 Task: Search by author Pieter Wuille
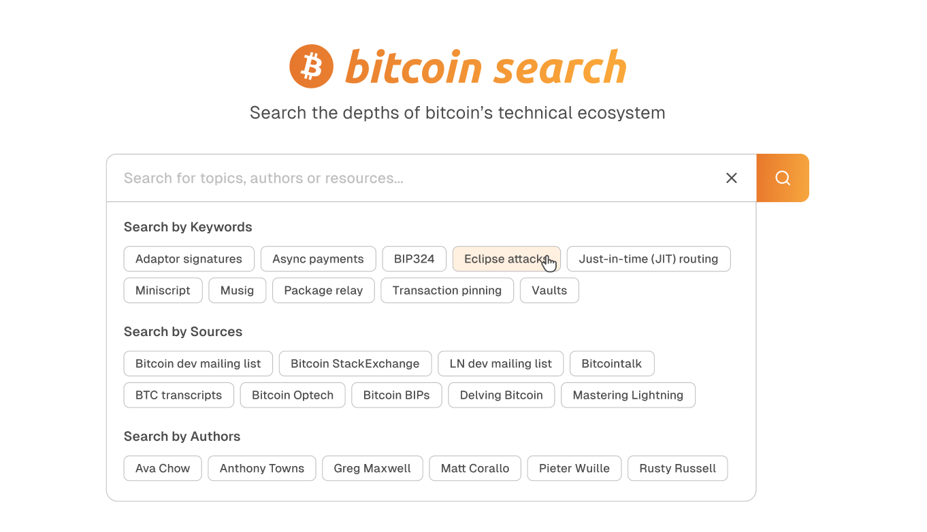pos(574,469)
